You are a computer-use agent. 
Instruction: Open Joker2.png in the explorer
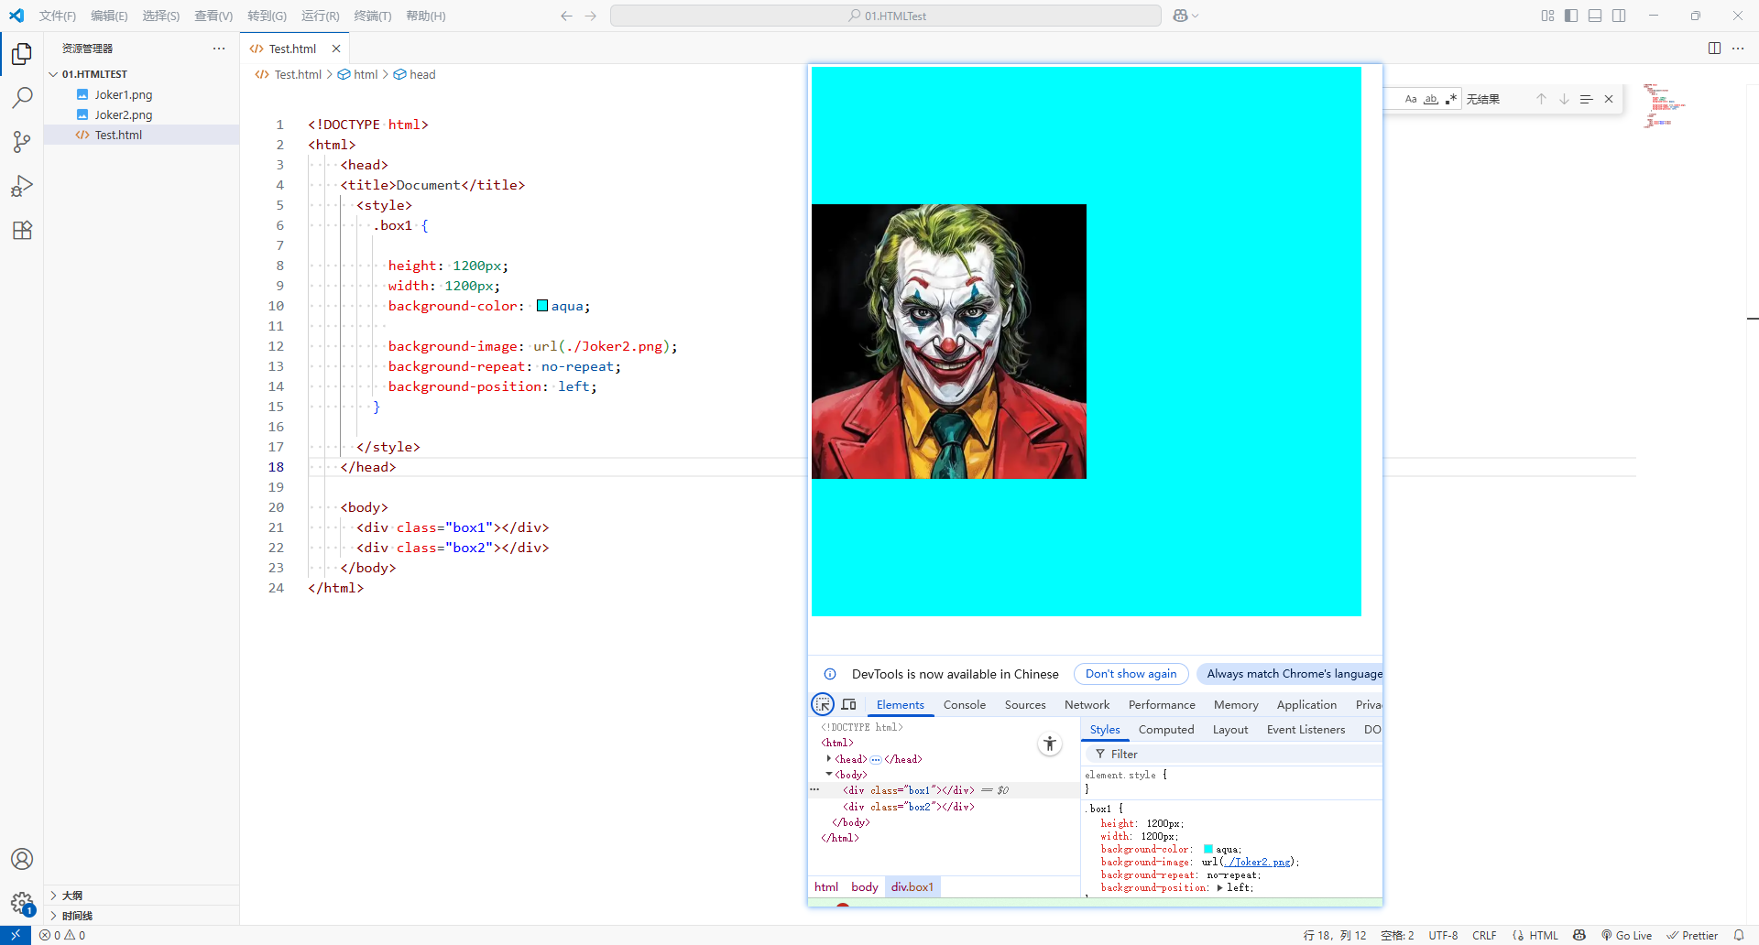pos(123,114)
